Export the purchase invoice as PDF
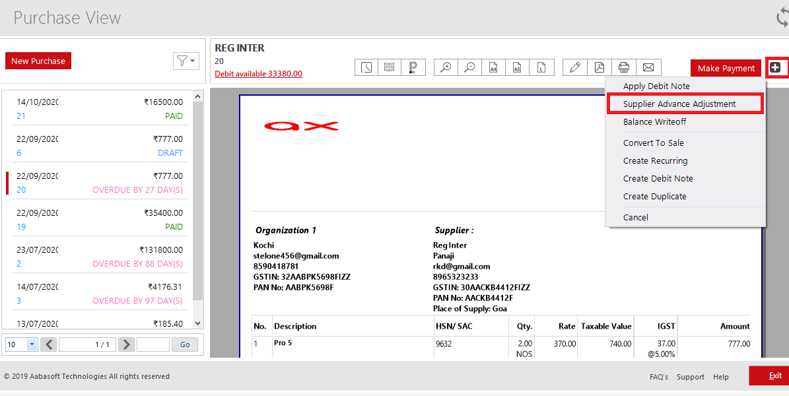The width and height of the screenshot is (789, 396). click(599, 67)
